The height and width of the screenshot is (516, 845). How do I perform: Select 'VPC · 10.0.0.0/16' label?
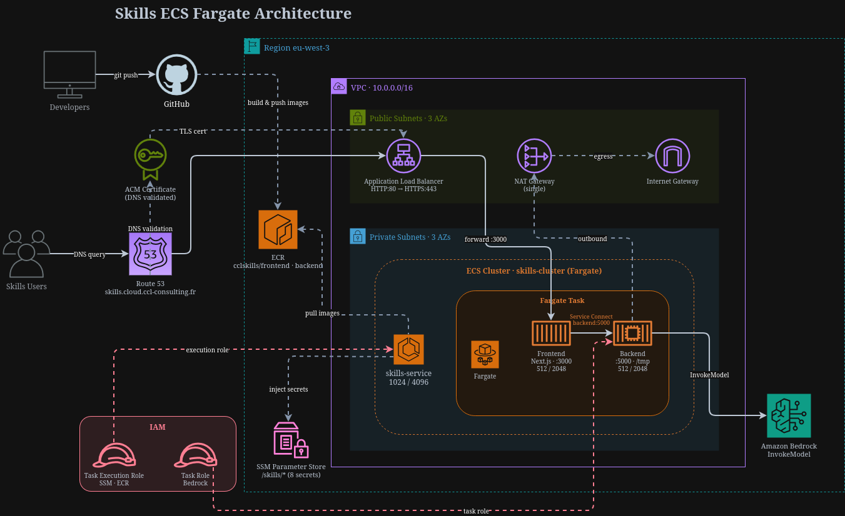pos(382,87)
